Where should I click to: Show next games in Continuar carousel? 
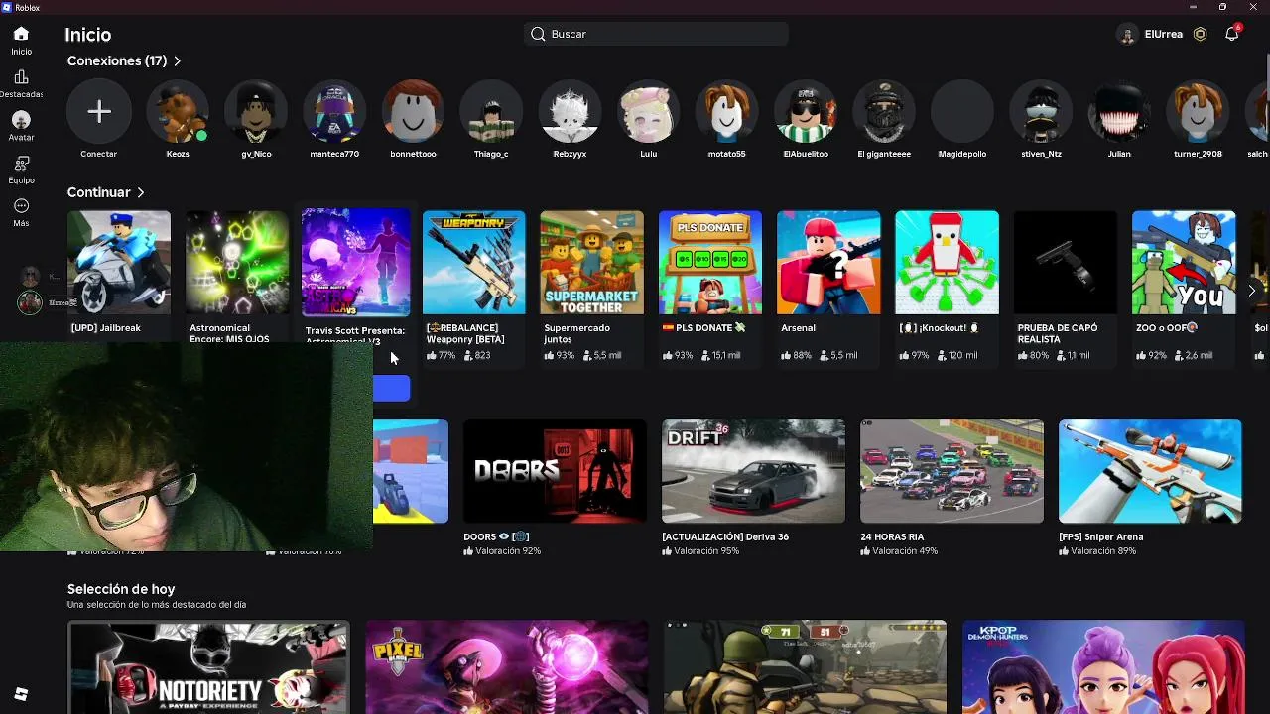[x=1251, y=291]
